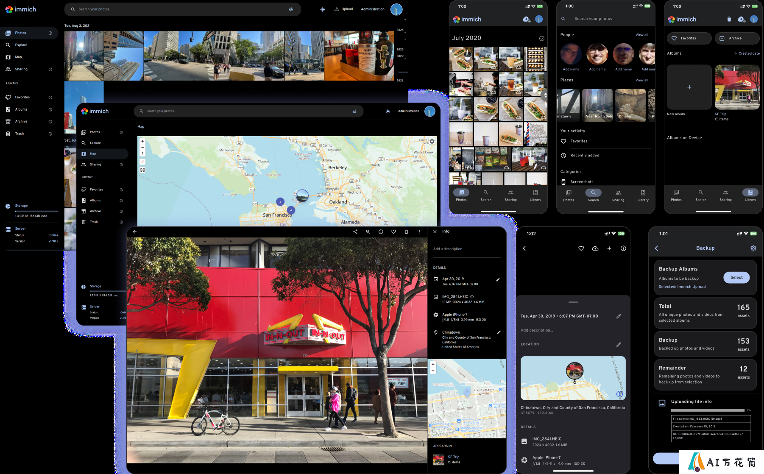Go back in the mobile photo detail screen
This screenshot has width=764, height=474.
(524, 248)
